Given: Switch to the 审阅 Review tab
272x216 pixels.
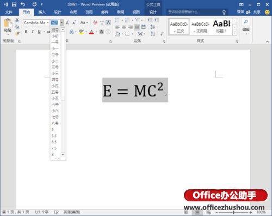Looking at the screenshot, I should coord(120,12).
